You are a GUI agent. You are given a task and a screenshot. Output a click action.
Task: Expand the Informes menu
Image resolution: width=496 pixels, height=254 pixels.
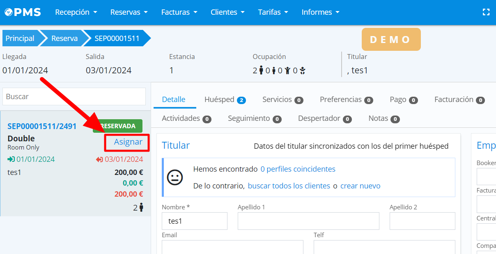click(x=320, y=12)
